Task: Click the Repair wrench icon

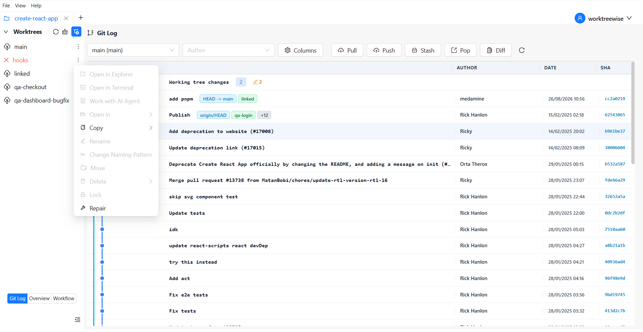Action: pos(83,208)
